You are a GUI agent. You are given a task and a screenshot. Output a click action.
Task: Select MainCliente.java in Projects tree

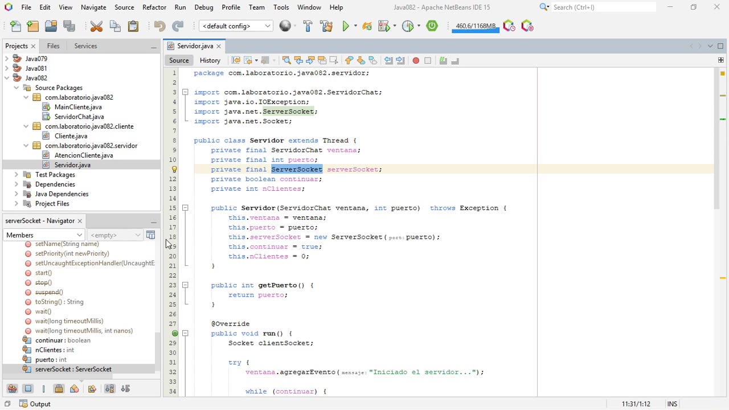coord(78,107)
